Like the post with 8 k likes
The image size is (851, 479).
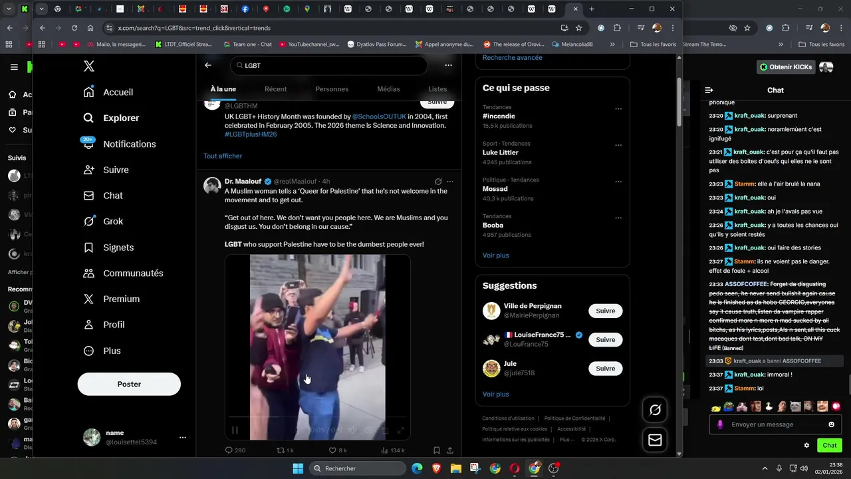tap(338, 450)
